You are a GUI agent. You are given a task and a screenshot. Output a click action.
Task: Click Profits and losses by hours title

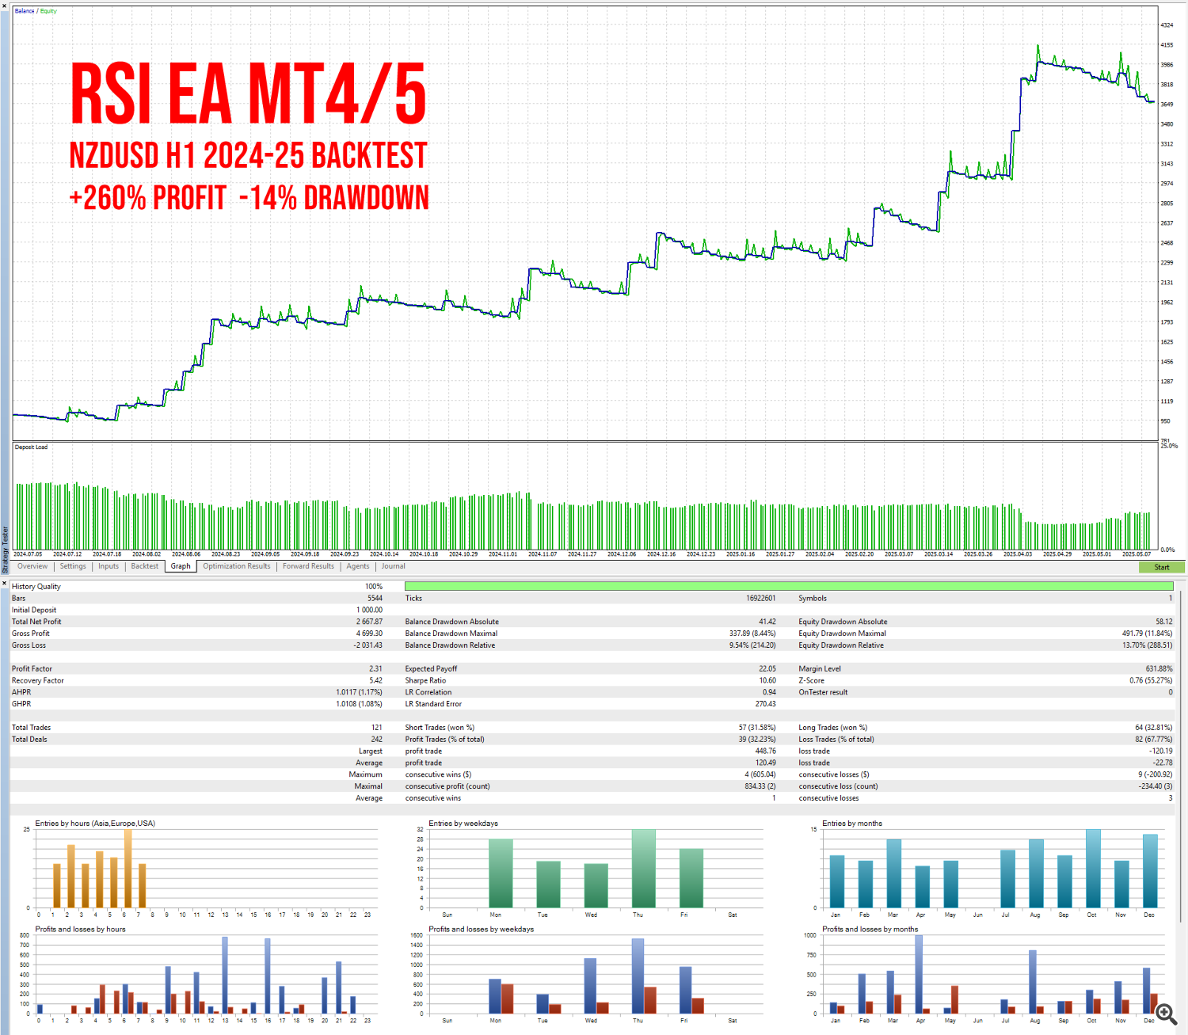[x=80, y=930]
